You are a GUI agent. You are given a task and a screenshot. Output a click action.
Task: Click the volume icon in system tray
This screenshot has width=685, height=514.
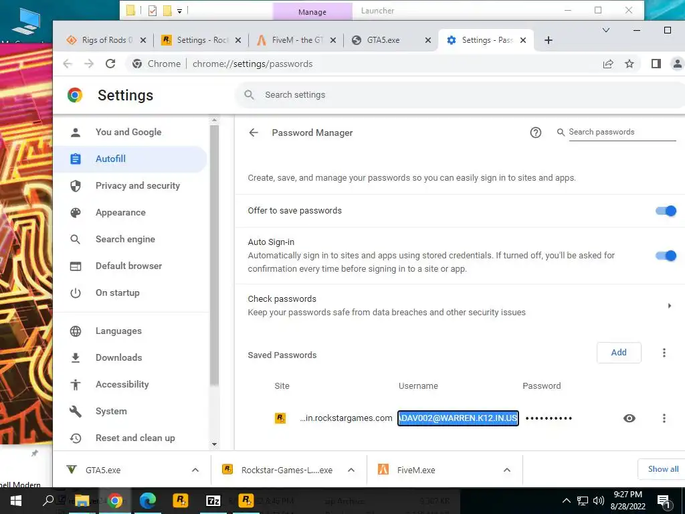[599, 501]
